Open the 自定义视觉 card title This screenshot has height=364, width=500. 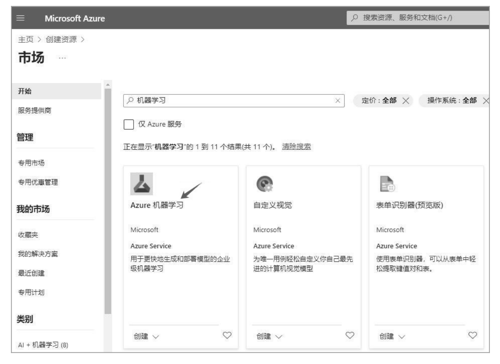pyautogui.click(x=272, y=205)
